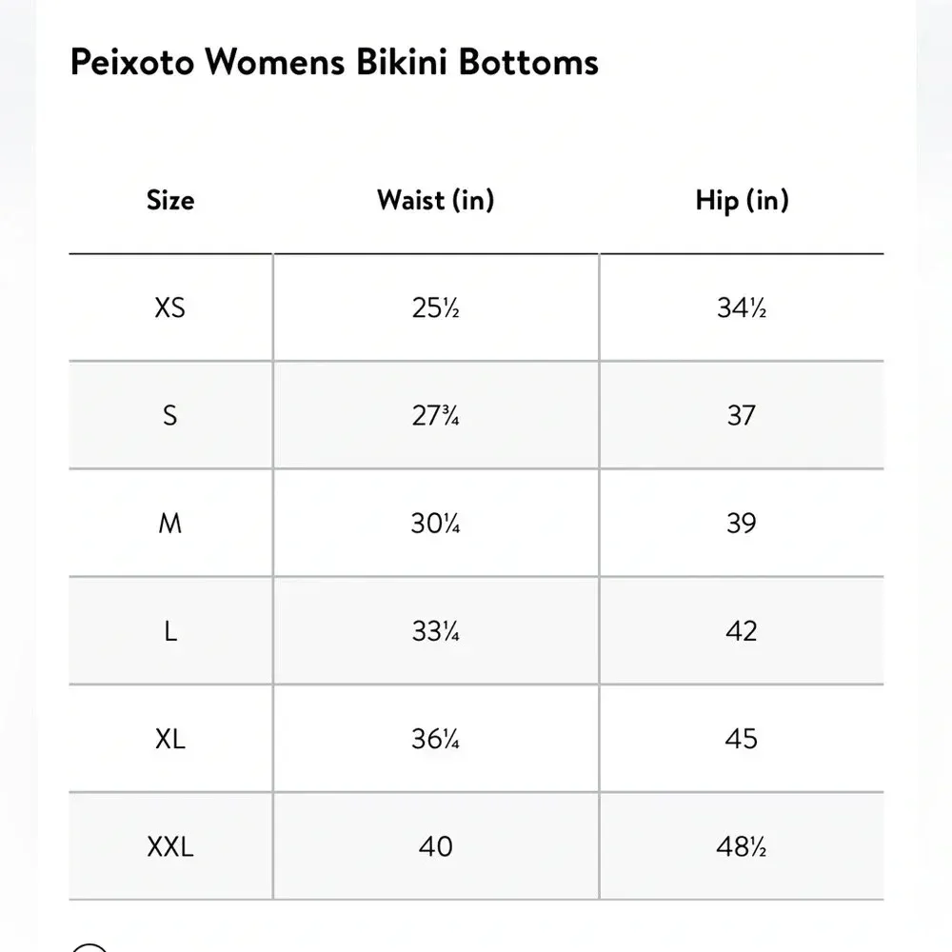Click the S size row label

(170, 416)
